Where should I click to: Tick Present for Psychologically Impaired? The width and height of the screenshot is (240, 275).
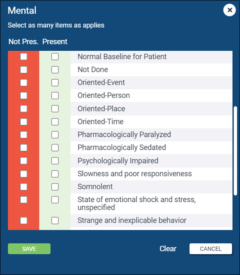point(55,161)
